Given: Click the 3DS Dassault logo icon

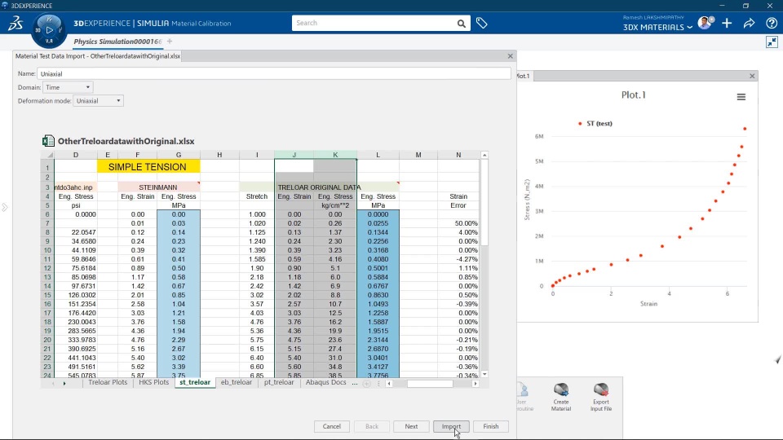Looking at the screenshot, I should [15, 24].
